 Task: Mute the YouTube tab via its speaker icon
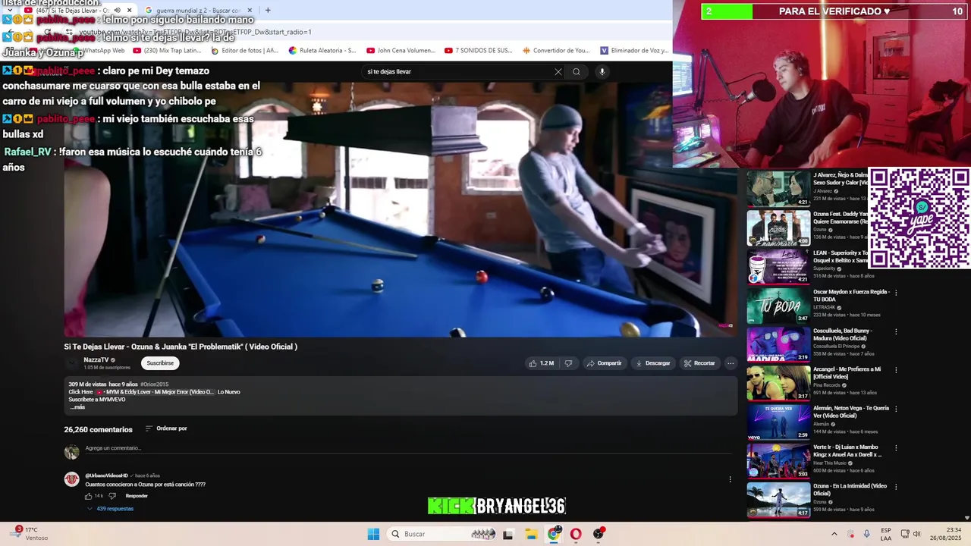click(x=117, y=11)
